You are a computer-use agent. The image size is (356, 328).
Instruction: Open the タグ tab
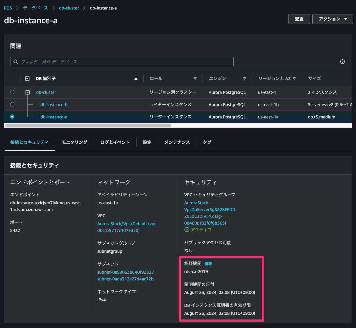click(x=207, y=142)
